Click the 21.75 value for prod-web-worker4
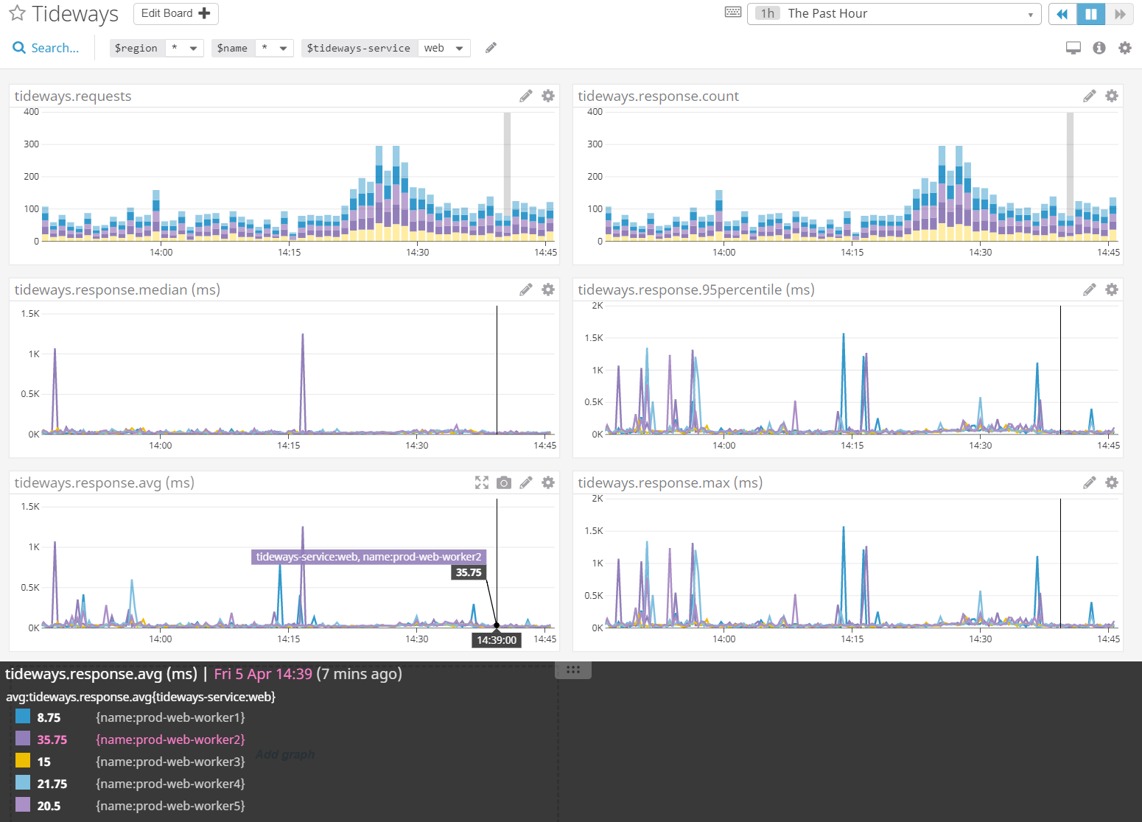 pyautogui.click(x=52, y=784)
